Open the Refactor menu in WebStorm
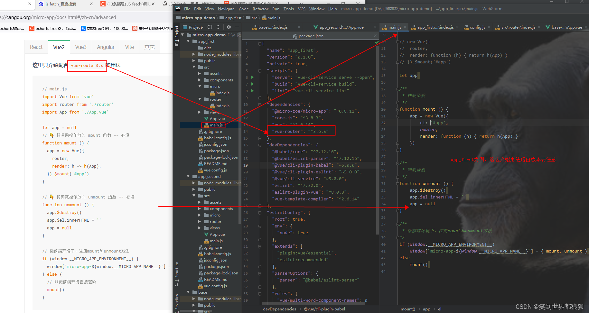589x313 pixels. pos(260,9)
